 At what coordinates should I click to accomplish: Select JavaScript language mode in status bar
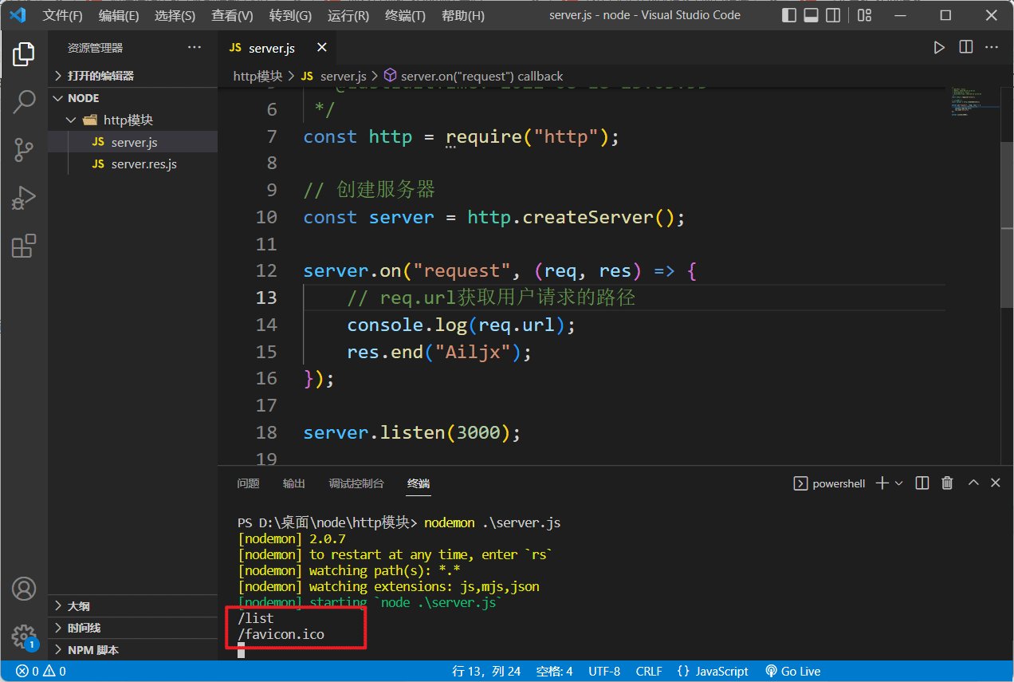pos(713,672)
